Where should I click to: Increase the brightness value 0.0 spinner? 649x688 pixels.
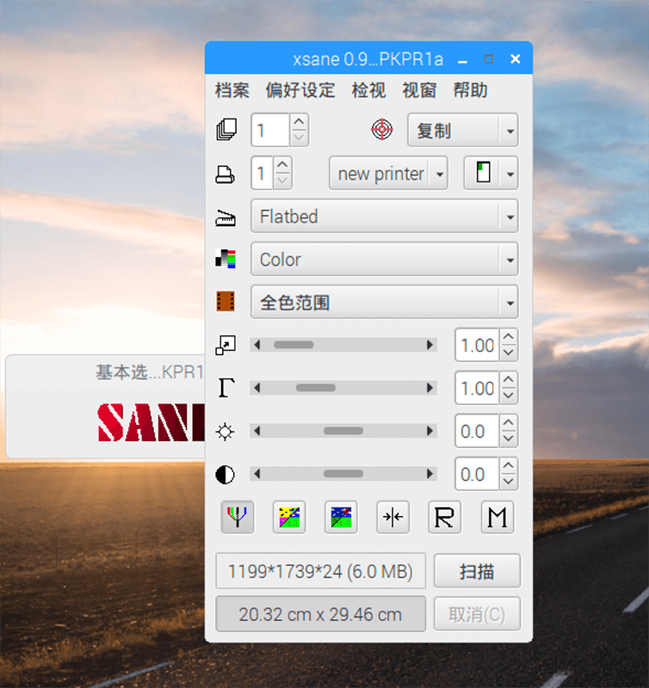click(x=509, y=422)
